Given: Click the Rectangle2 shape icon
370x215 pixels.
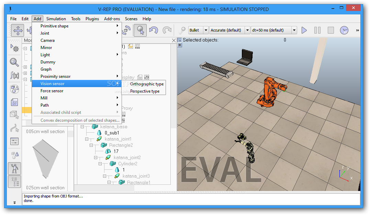Looking at the screenshot, I should point(104,145).
